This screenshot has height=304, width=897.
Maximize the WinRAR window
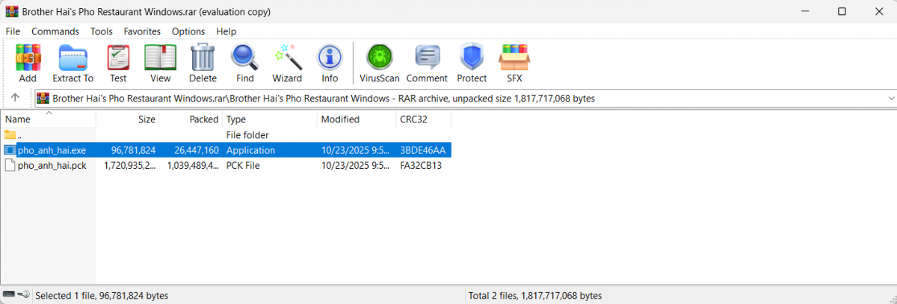842,12
